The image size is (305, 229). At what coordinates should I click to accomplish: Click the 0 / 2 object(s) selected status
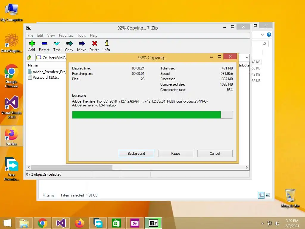click(44, 174)
